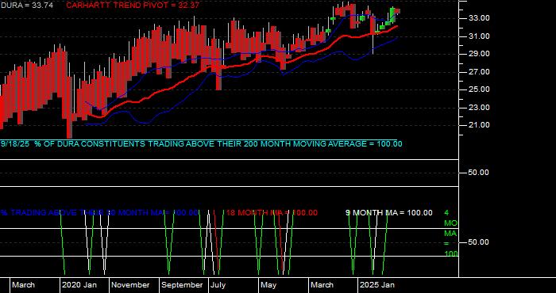Click the 50.00 label in the middle panel

[x=480, y=173]
